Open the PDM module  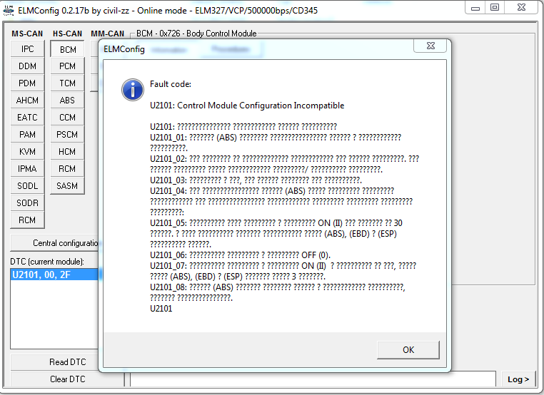click(27, 83)
